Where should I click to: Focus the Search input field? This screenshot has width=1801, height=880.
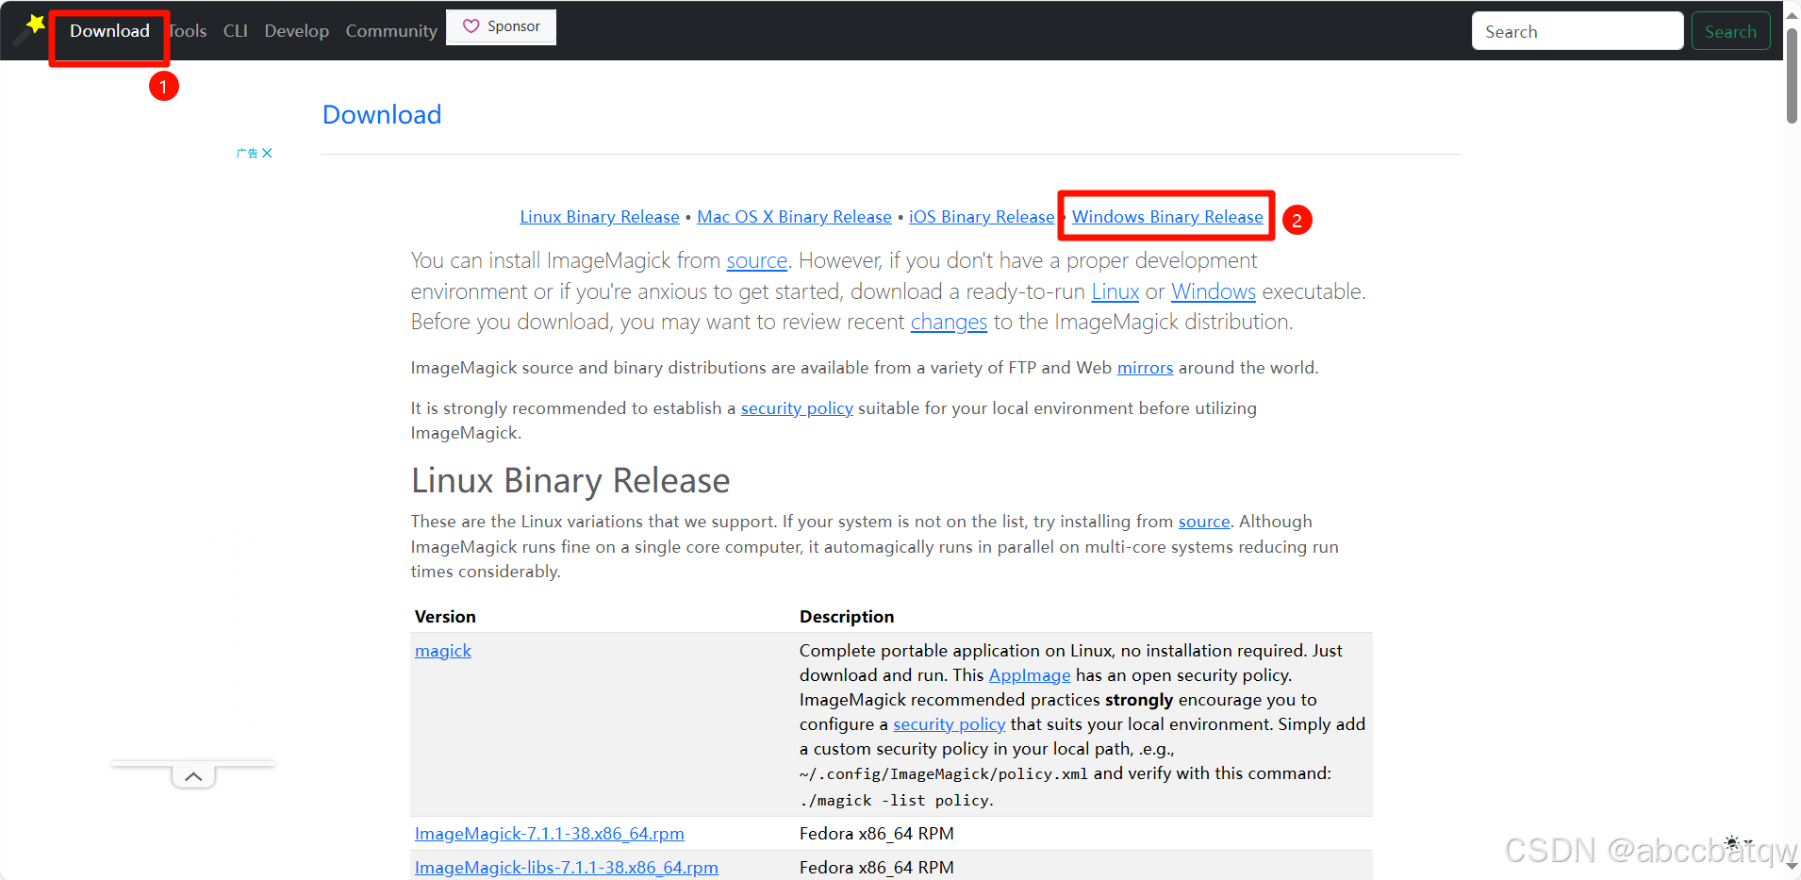click(1578, 31)
